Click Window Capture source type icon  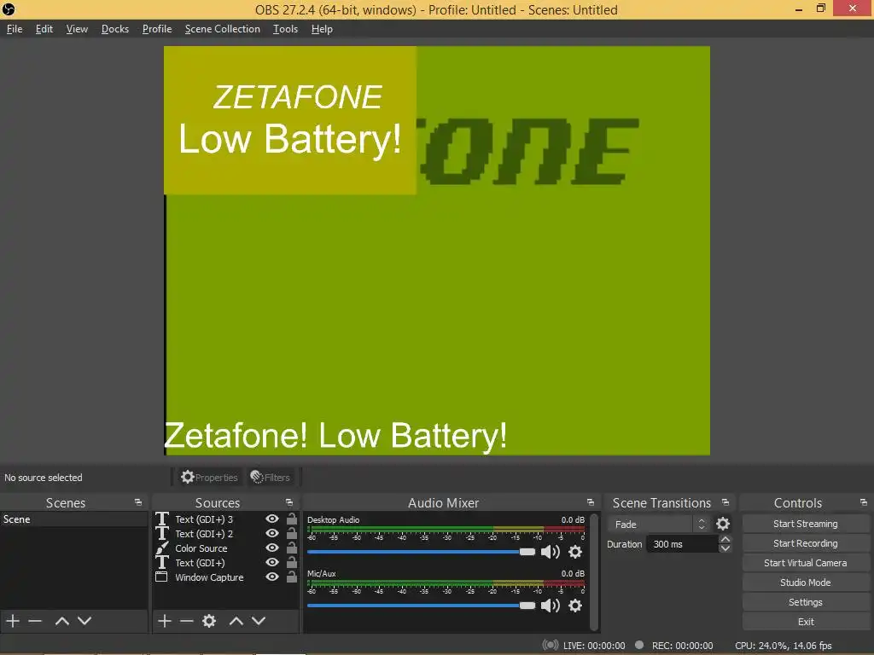[161, 577]
